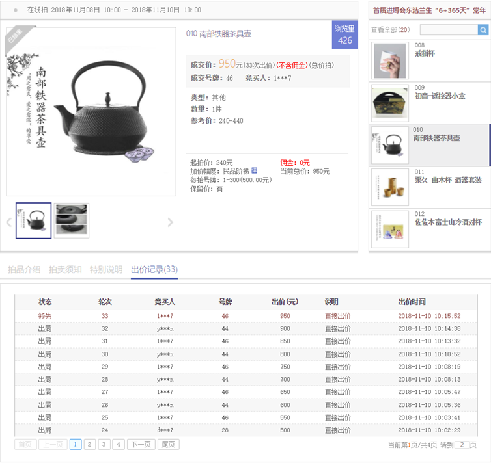Click 起拍价: 240元 text
The height and width of the screenshot is (463, 491).
pyautogui.click(x=212, y=163)
